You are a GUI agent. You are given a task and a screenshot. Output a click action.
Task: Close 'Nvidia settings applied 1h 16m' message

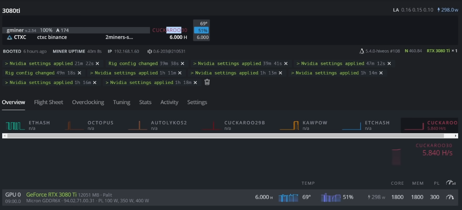95,83
